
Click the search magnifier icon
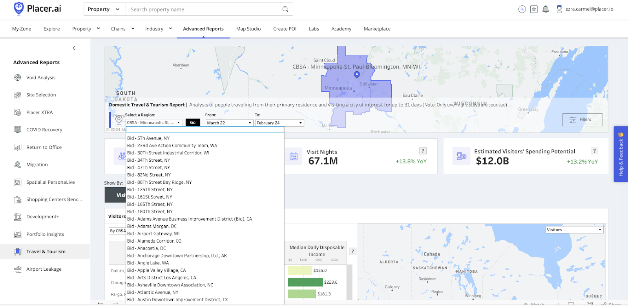pyautogui.click(x=285, y=9)
